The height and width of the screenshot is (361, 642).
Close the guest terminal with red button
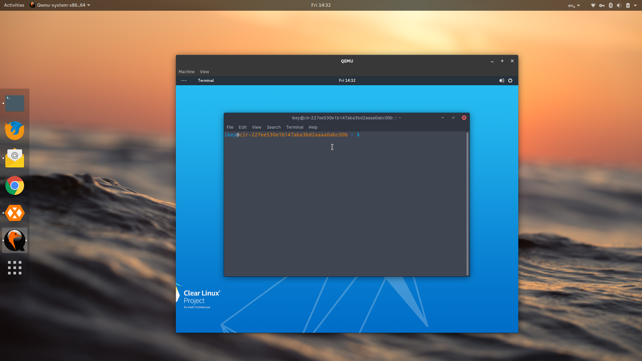tap(464, 118)
